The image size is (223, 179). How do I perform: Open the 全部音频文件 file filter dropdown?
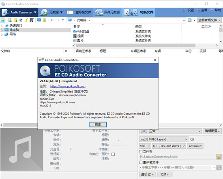tap(210, 20)
